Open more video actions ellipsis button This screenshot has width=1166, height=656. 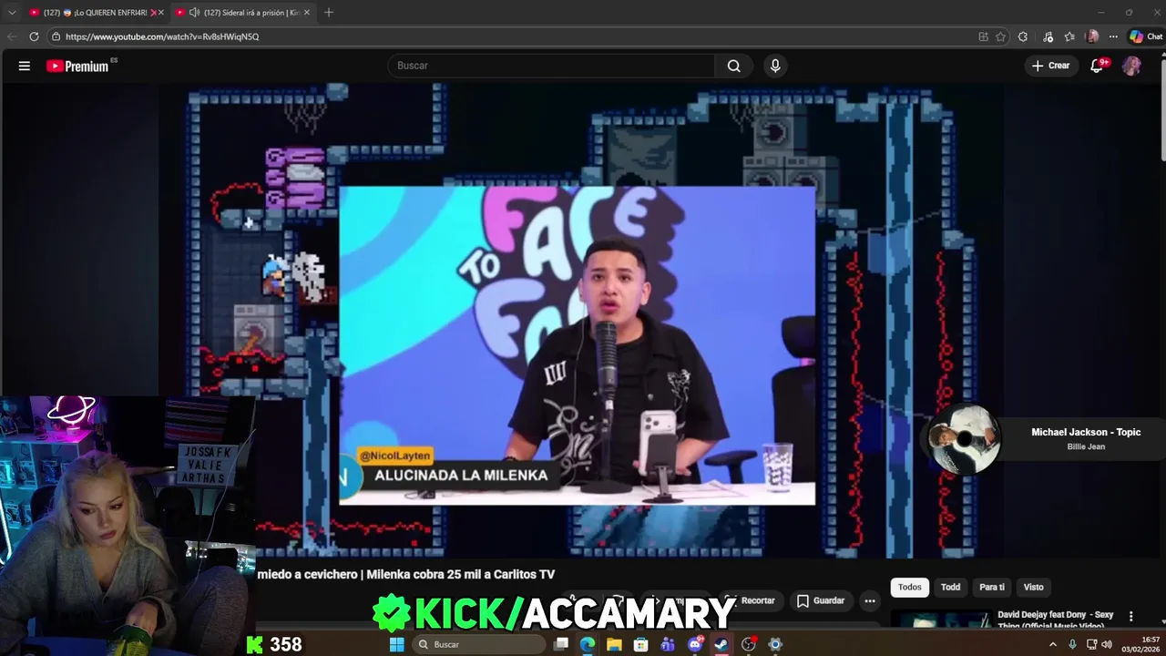pyautogui.click(x=870, y=600)
